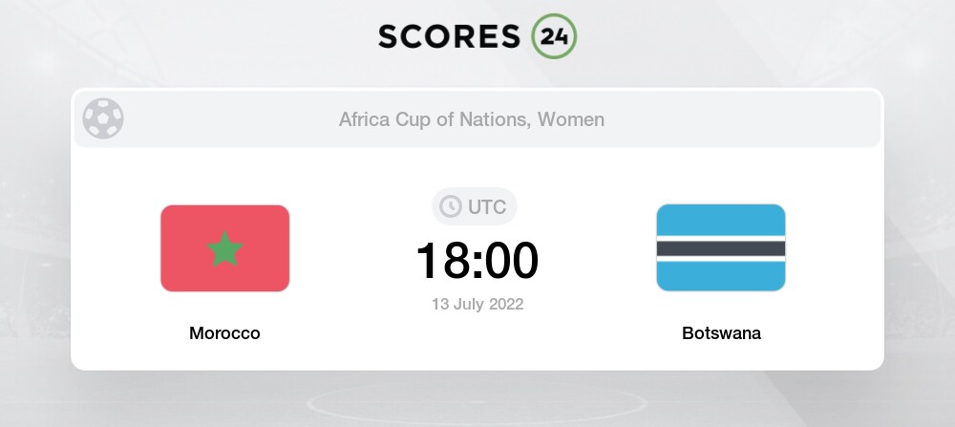Click the 18:00 kickoff time
Viewport: 955px width, 427px height.
click(477, 260)
